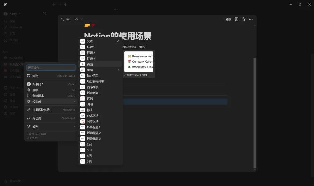Split block into 2 列

click(x=100, y=144)
